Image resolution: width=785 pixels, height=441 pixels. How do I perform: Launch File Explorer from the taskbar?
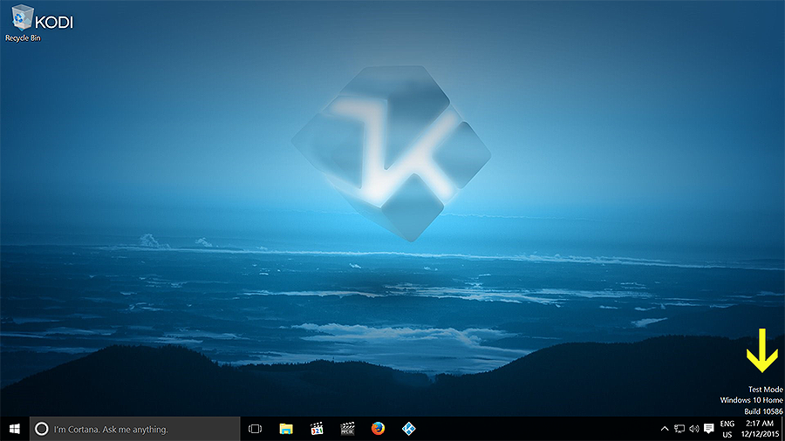pyautogui.click(x=286, y=429)
